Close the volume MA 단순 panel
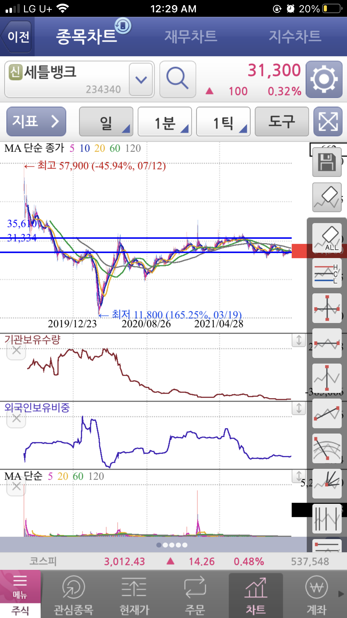 tap(16, 486)
